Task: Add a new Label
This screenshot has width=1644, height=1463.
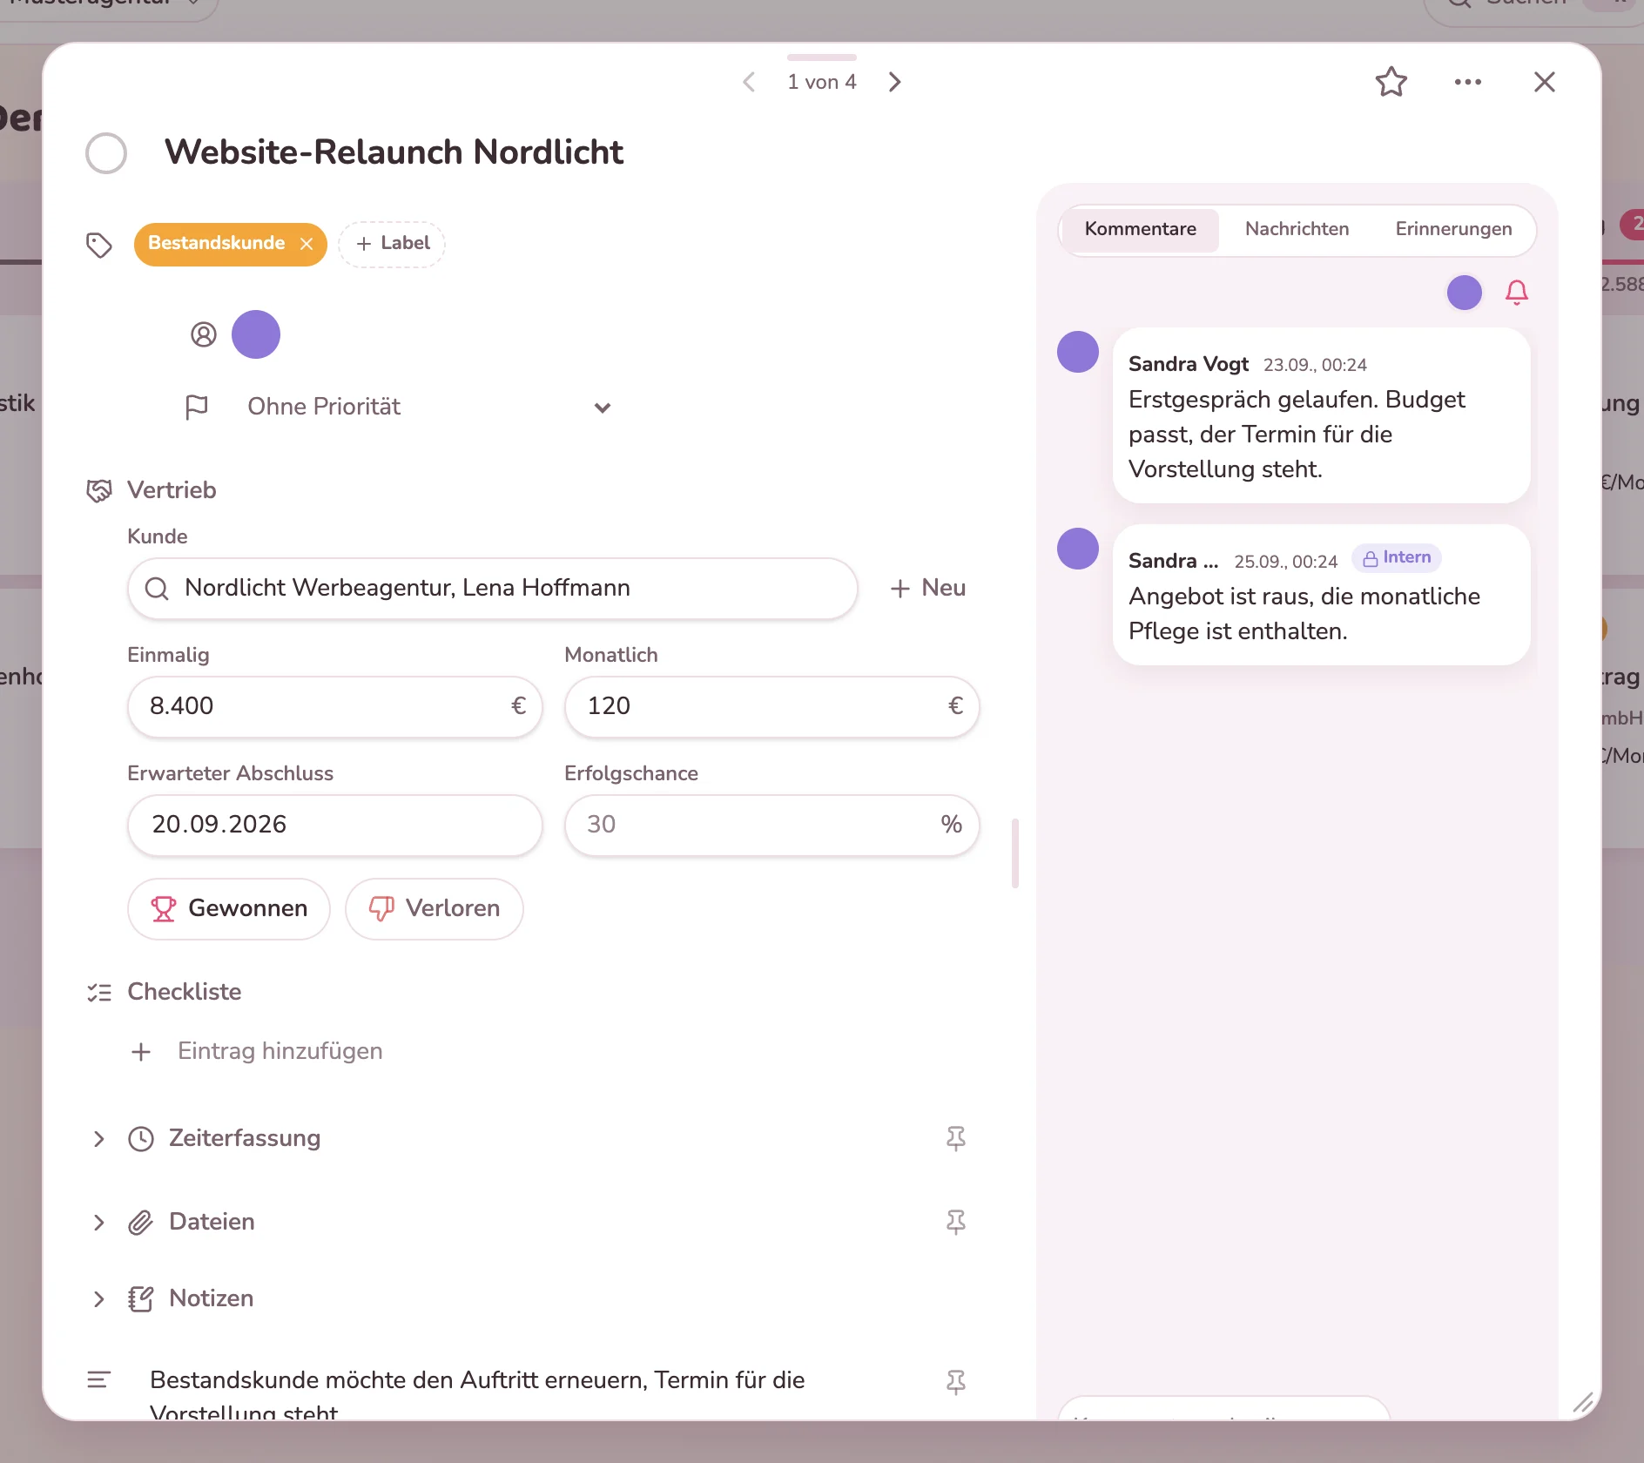Action: point(392,244)
